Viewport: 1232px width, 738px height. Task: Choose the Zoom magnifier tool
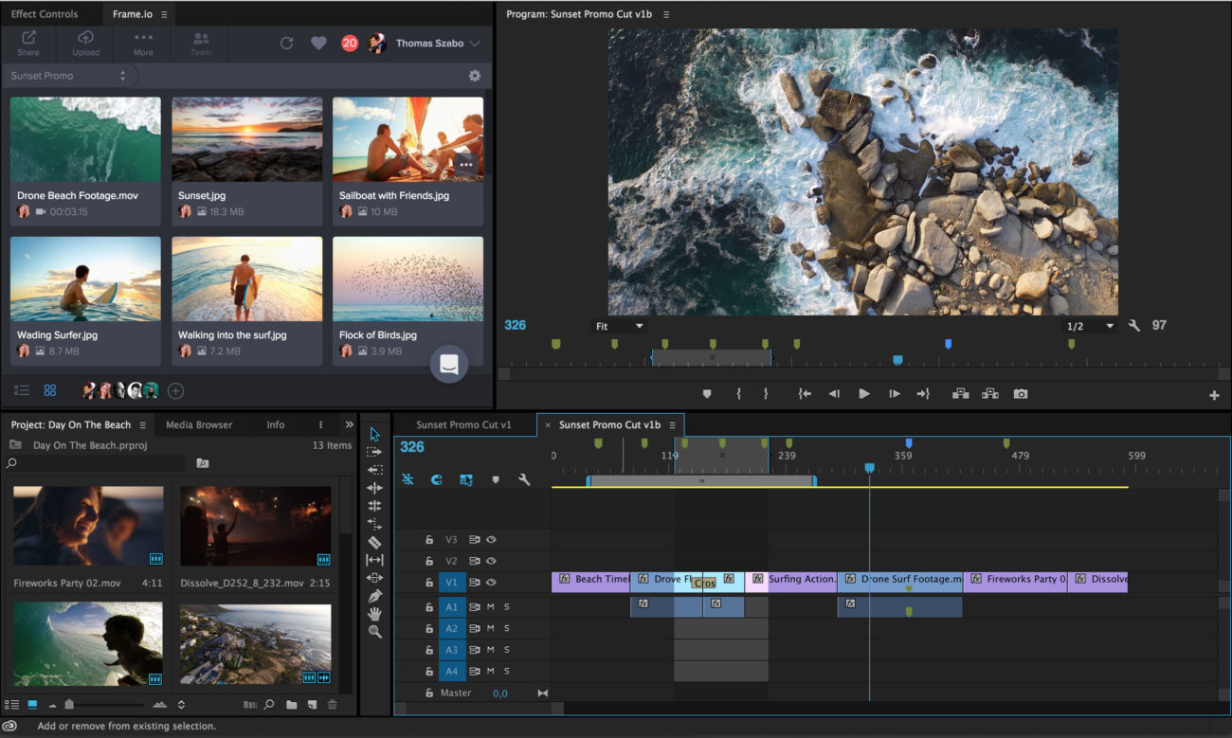point(374,632)
